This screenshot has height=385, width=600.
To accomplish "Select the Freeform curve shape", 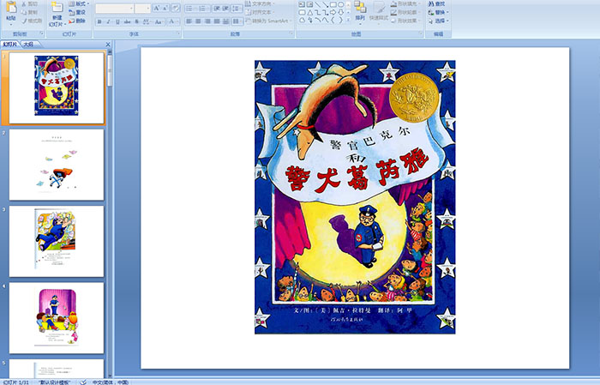I will 325,20.
